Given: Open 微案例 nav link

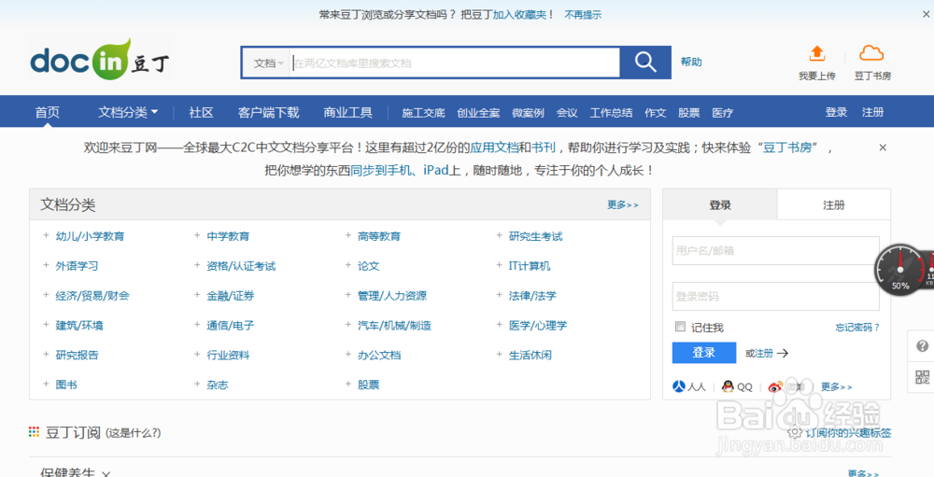Looking at the screenshot, I should pos(529,113).
